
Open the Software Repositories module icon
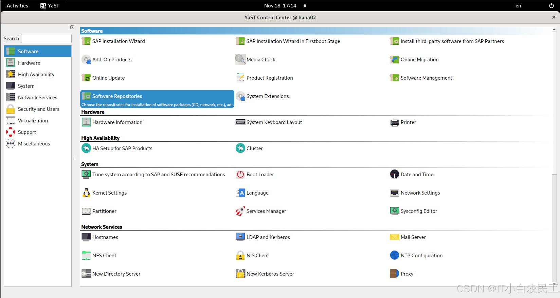[x=86, y=96]
